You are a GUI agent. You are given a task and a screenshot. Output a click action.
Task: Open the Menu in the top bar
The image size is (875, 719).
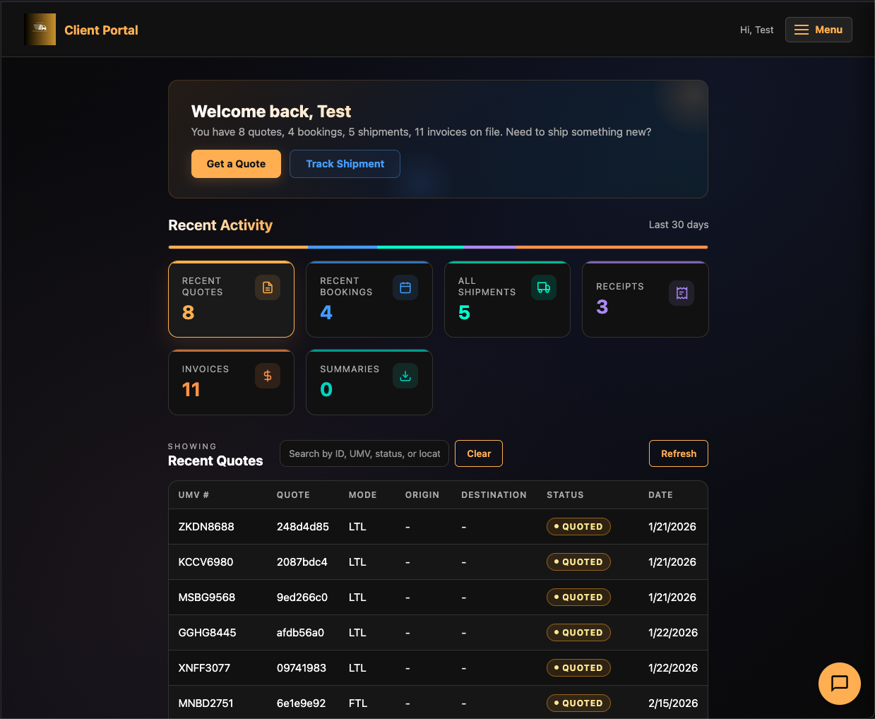[x=819, y=30]
